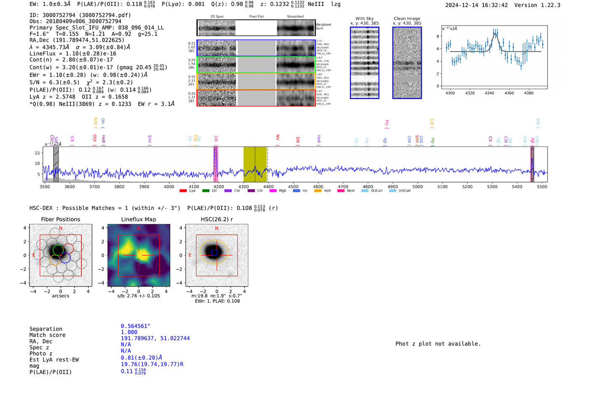
Task: Click the blue Hγ legend swatch
Action: coord(296,191)
